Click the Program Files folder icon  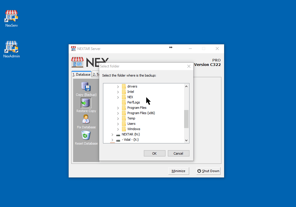coord(124,108)
